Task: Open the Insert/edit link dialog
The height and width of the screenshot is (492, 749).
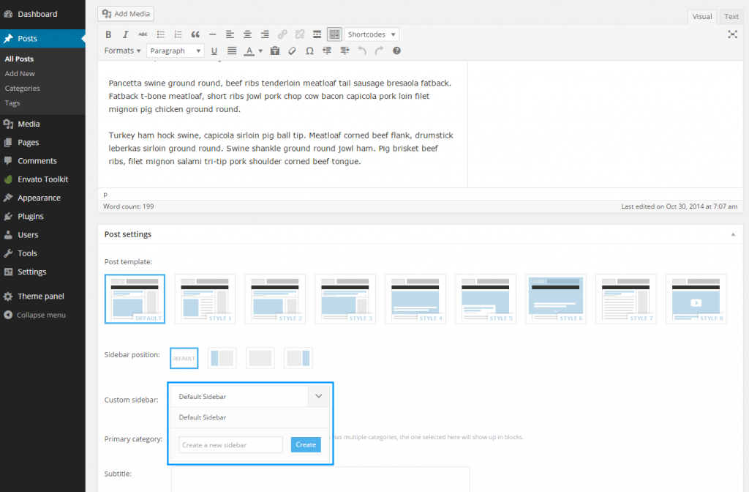Action: (x=282, y=34)
